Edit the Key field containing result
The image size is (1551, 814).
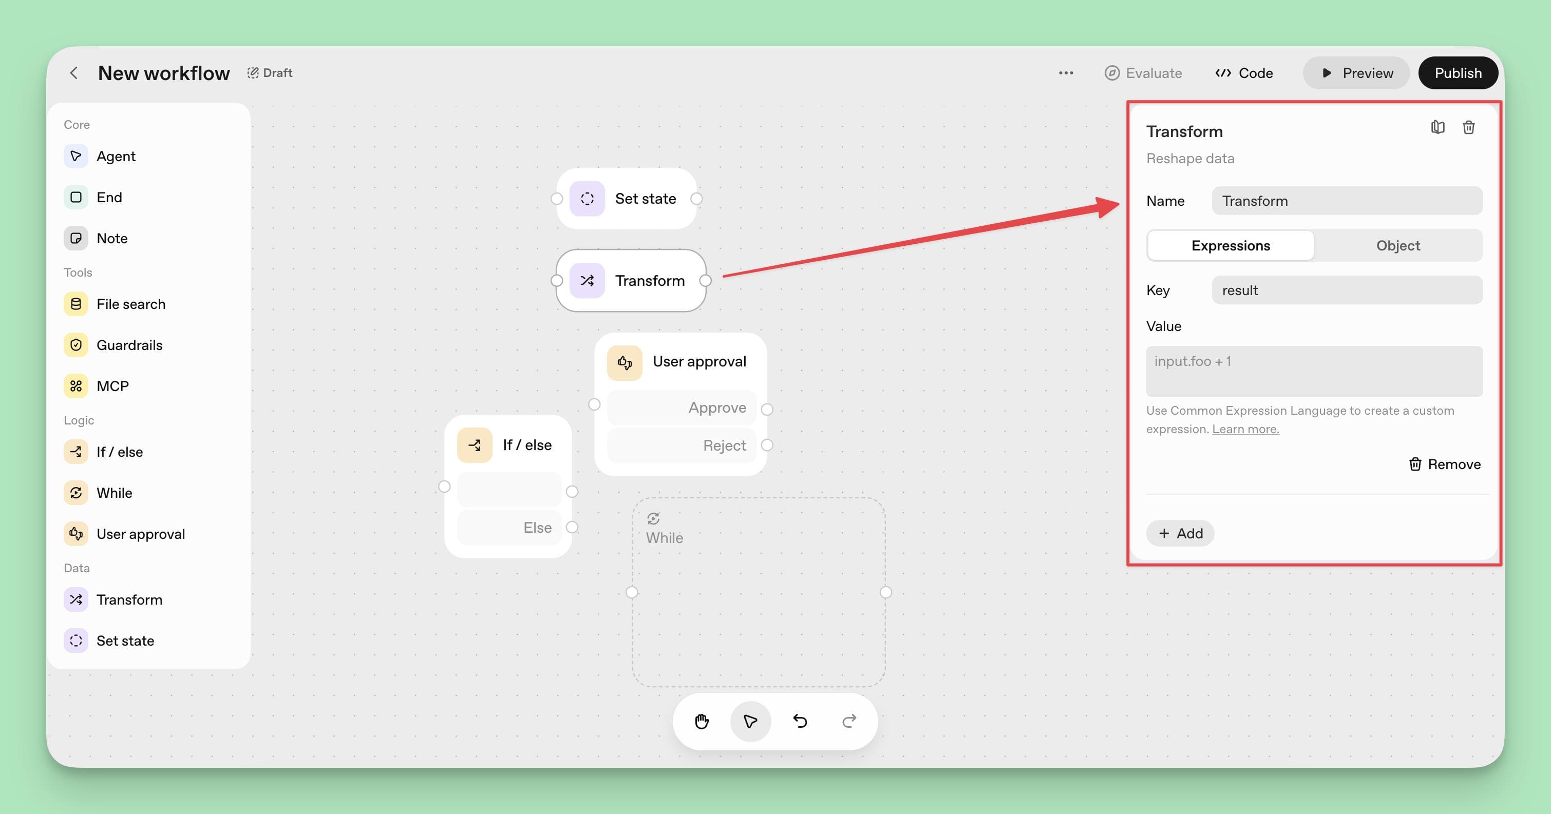tap(1346, 290)
